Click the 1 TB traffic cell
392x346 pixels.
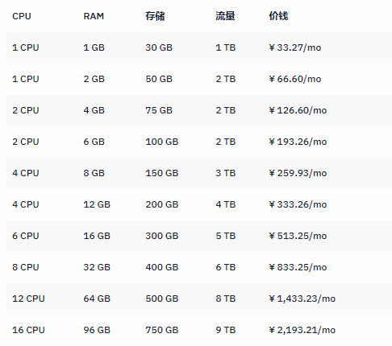[x=226, y=47]
